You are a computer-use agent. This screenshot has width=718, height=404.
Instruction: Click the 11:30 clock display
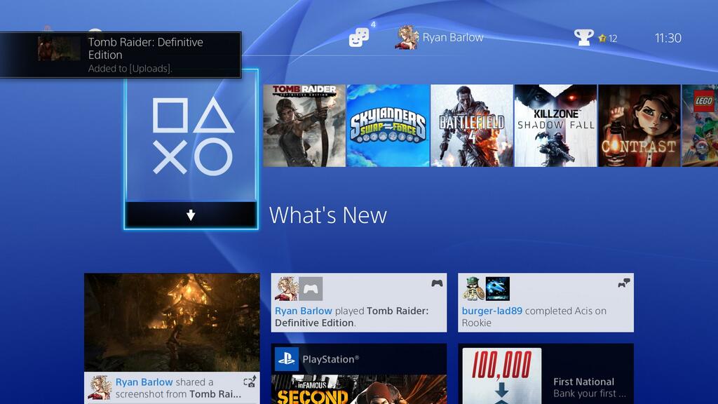pos(668,38)
